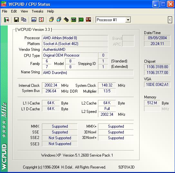Viewport: 175px width, 173px height.
Task: Click System Bus value 296.64
Action: (x=51, y=91)
